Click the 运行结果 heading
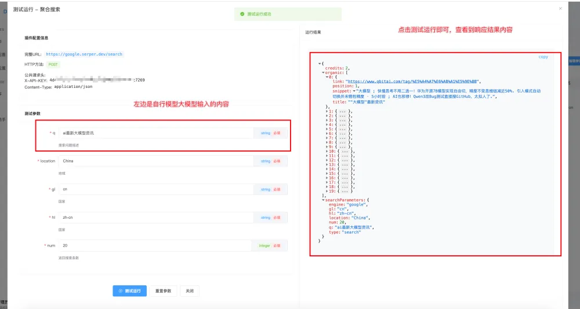Image resolution: width=580 pixels, height=309 pixels. point(313,32)
